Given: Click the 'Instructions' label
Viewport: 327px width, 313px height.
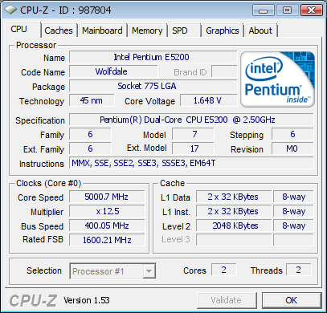Looking at the screenshot, I should (42, 164).
